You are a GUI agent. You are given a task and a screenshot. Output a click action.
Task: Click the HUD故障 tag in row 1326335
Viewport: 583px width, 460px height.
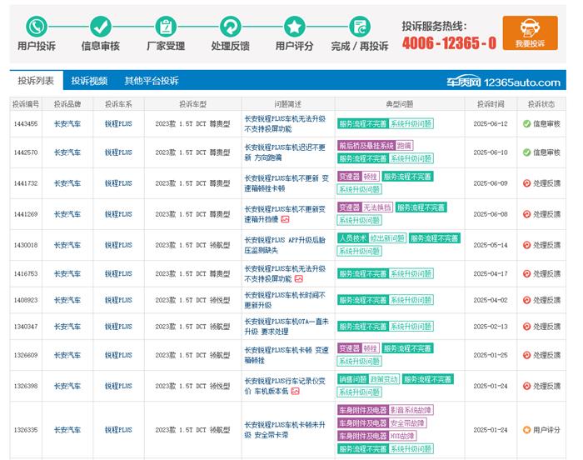[x=402, y=436]
